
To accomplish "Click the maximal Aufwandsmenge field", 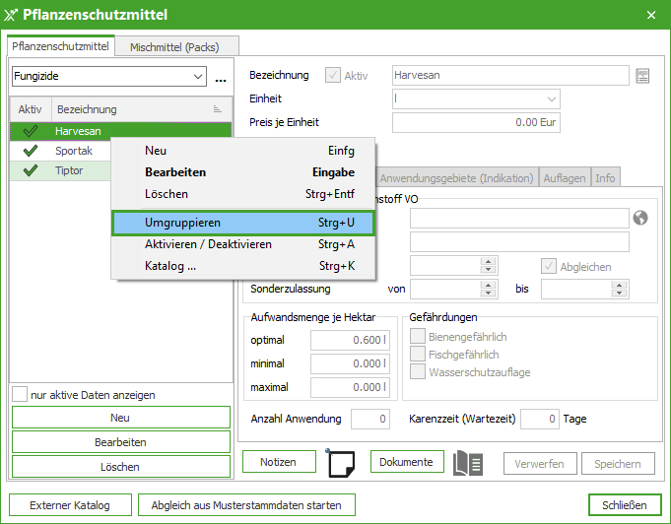I will (350, 387).
